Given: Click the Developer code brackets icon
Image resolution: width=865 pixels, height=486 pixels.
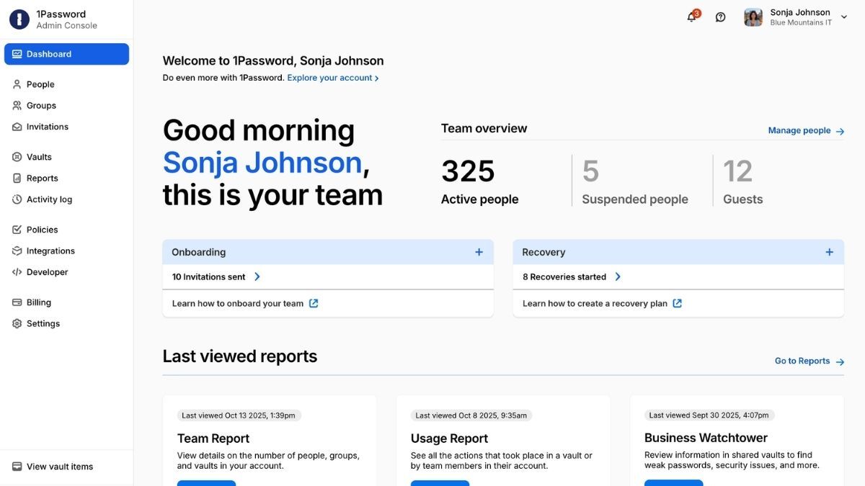Looking at the screenshot, I should [17, 272].
